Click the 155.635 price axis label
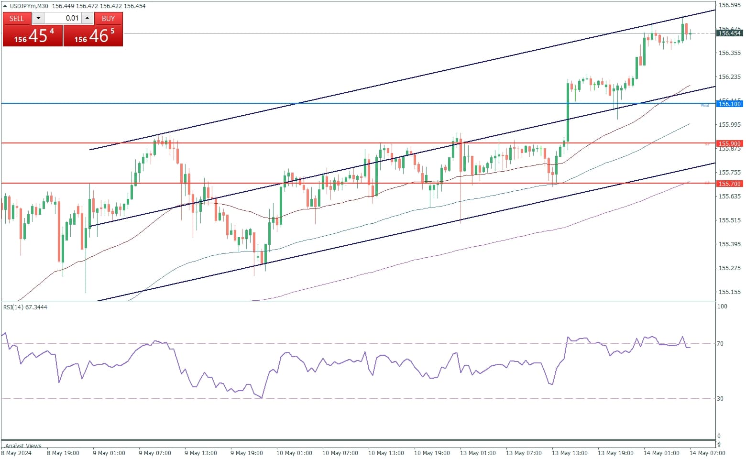The image size is (746, 459). pos(730,197)
